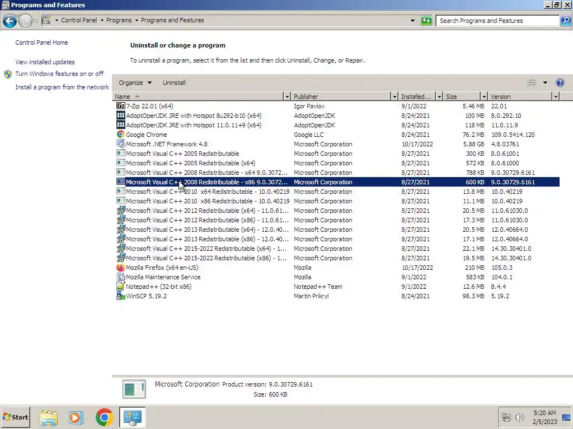Expand the view options dropdown arrow
The width and height of the screenshot is (573, 429).
[x=545, y=83]
